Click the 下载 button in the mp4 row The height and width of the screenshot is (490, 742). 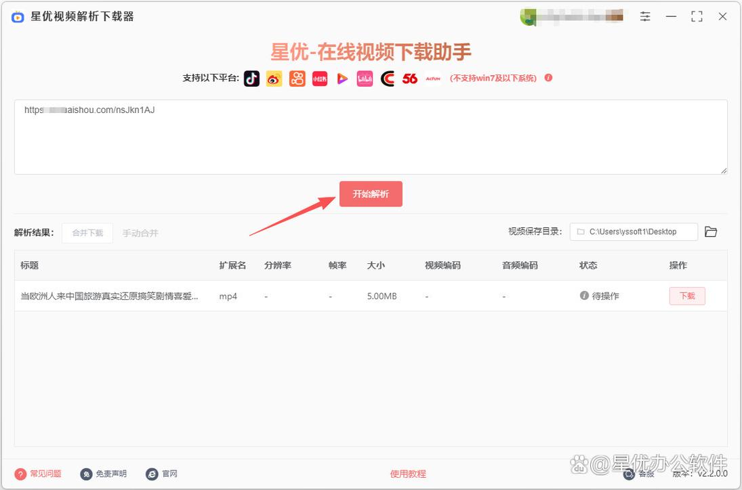[687, 296]
